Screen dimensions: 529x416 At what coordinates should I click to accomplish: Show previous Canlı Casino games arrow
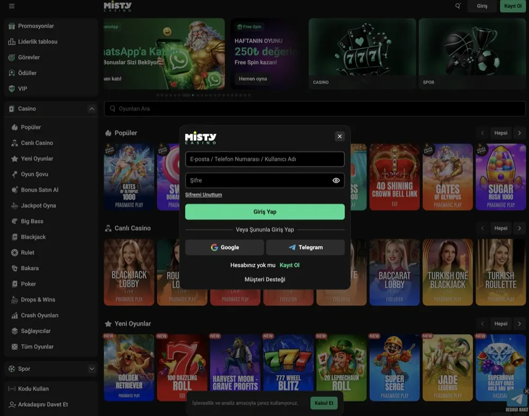[482, 228]
